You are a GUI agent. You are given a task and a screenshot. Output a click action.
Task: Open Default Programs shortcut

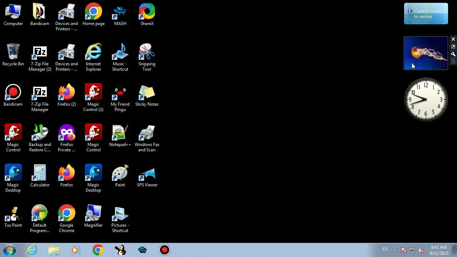pyautogui.click(x=40, y=219)
